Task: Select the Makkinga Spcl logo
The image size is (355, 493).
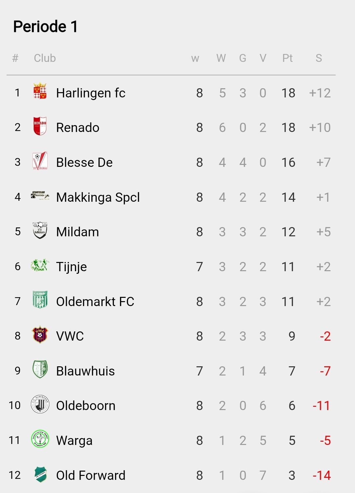Action: tap(40, 195)
